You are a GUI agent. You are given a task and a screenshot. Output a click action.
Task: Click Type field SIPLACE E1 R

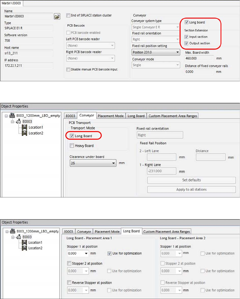tap(28, 28)
